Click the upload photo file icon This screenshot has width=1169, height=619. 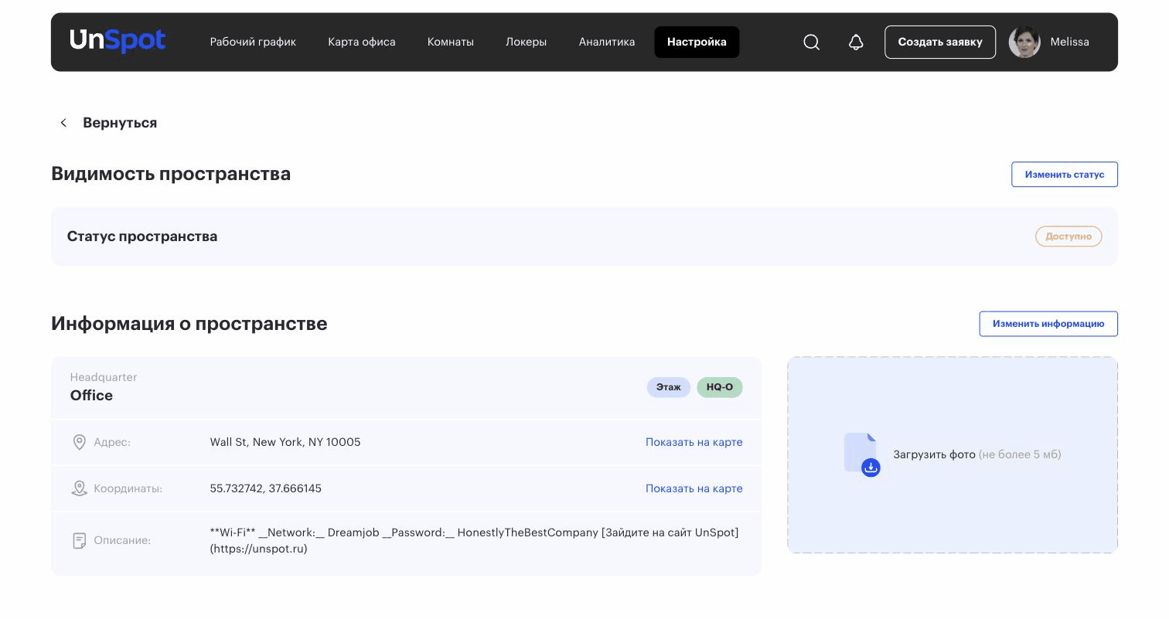[862, 454]
